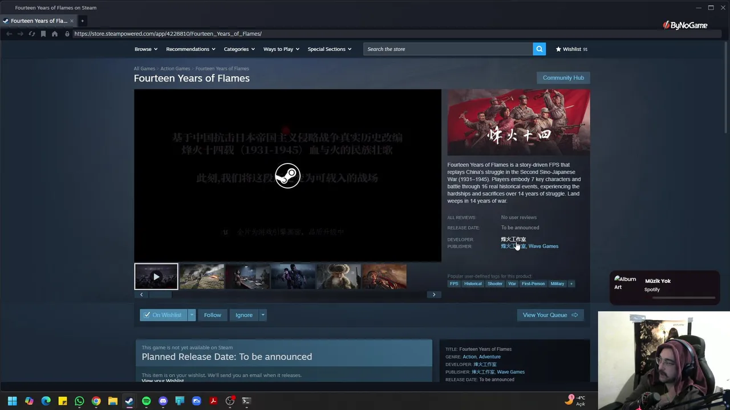
Task: Click the Ignore button
Action: (x=244, y=315)
